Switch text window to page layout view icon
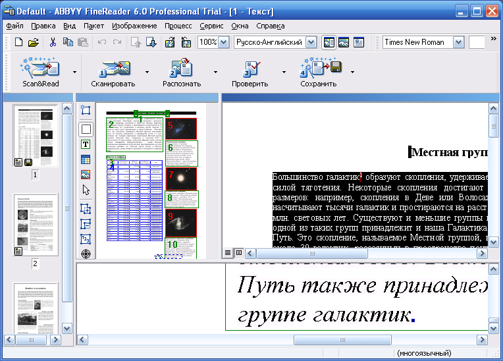503x361 pixels. pyautogui.click(x=239, y=253)
